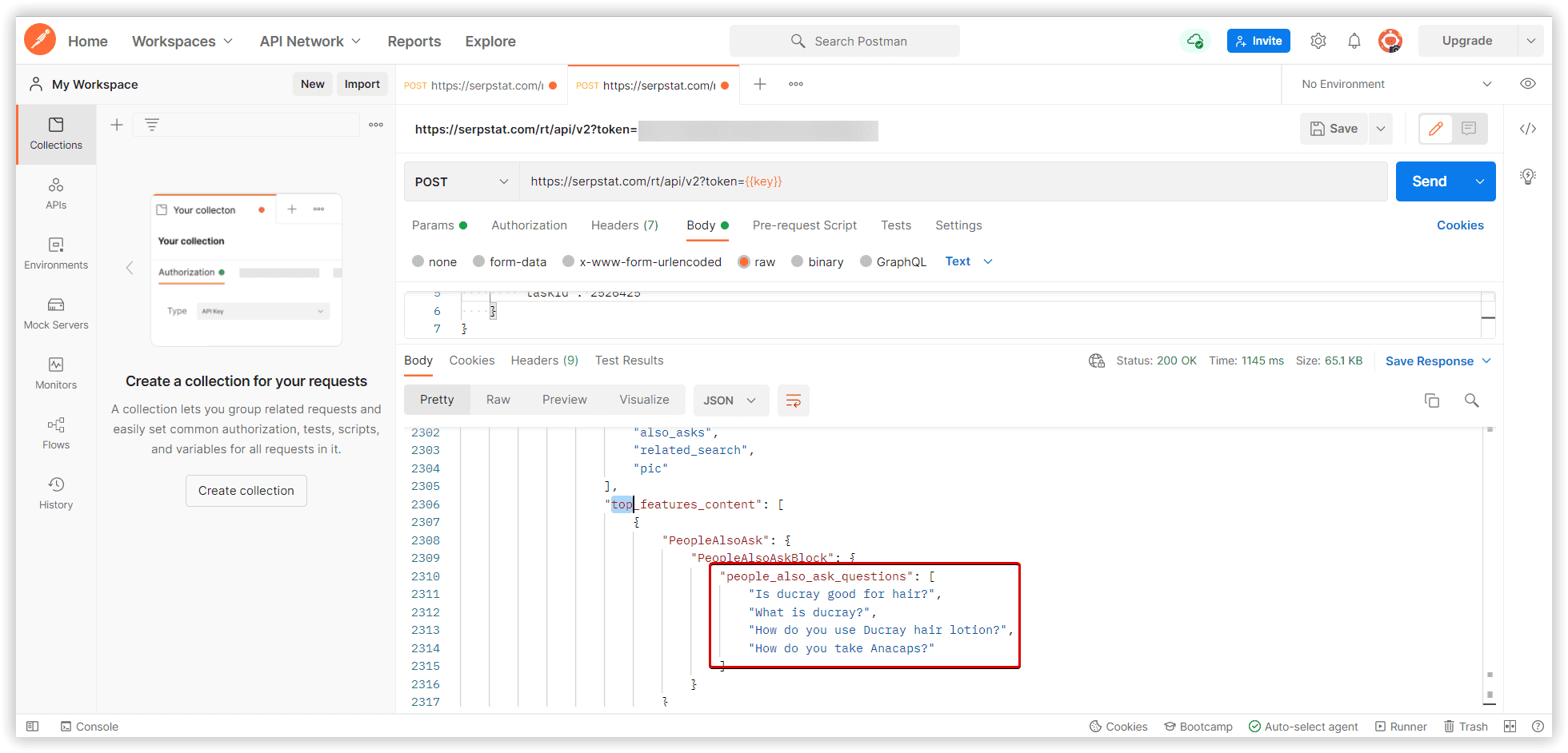
Task: Click the Create collection button
Action: click(246, 491)
